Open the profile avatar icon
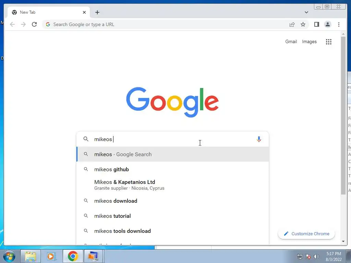 (x=327, y=24)
